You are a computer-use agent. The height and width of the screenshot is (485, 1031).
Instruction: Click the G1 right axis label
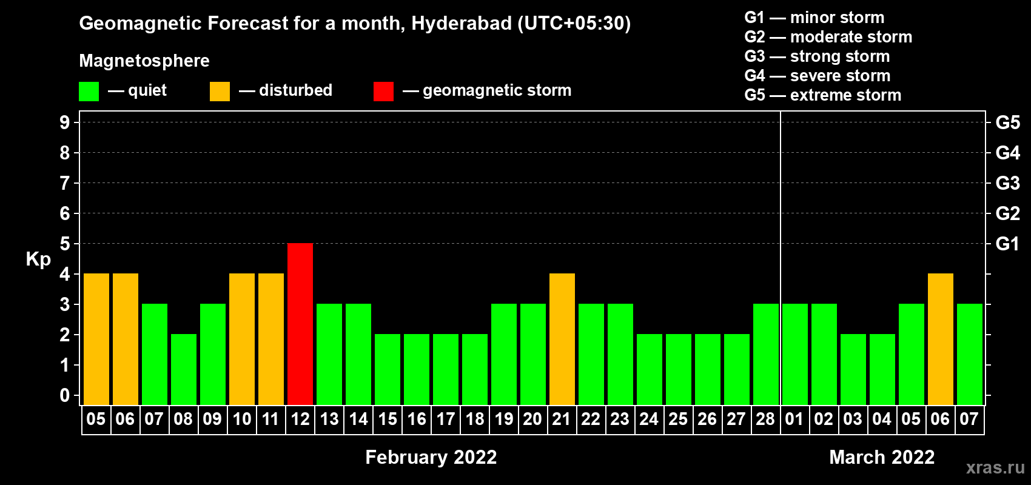(1007, 244)
